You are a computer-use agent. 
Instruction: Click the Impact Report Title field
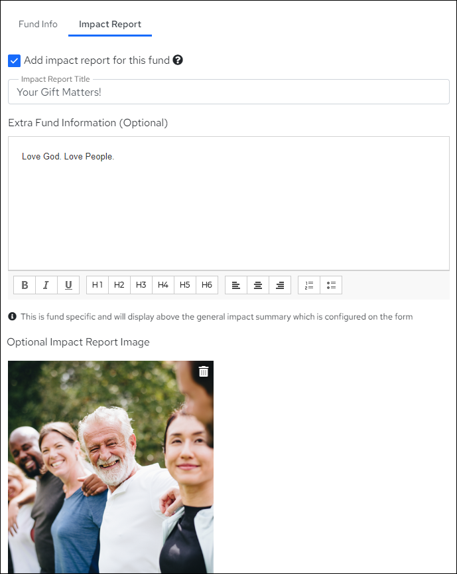coord(228,92)
